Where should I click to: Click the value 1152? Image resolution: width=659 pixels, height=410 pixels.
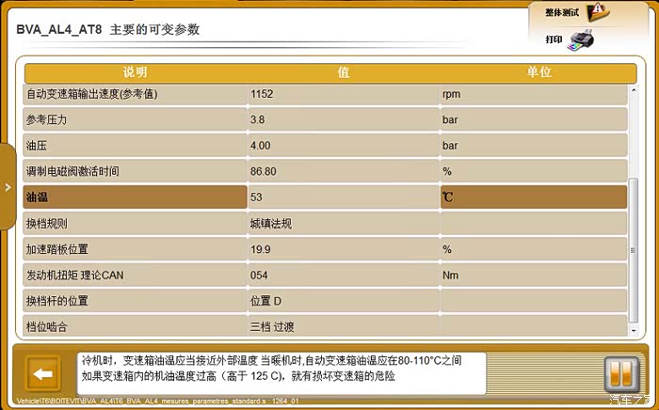click(262, 94)
